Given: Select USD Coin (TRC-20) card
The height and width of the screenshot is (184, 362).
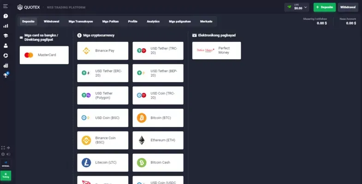Looking at the screenshot, I should [x=158, y=95].
